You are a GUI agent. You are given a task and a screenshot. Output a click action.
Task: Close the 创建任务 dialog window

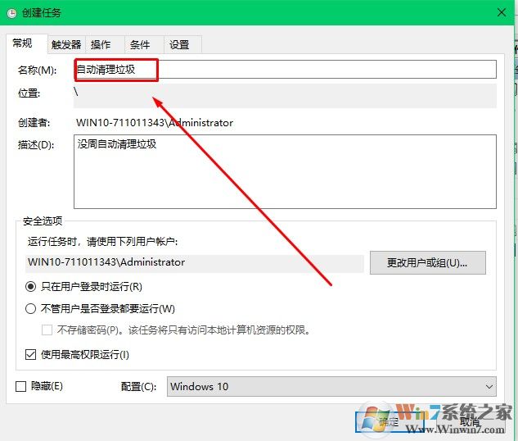[499, 12]
